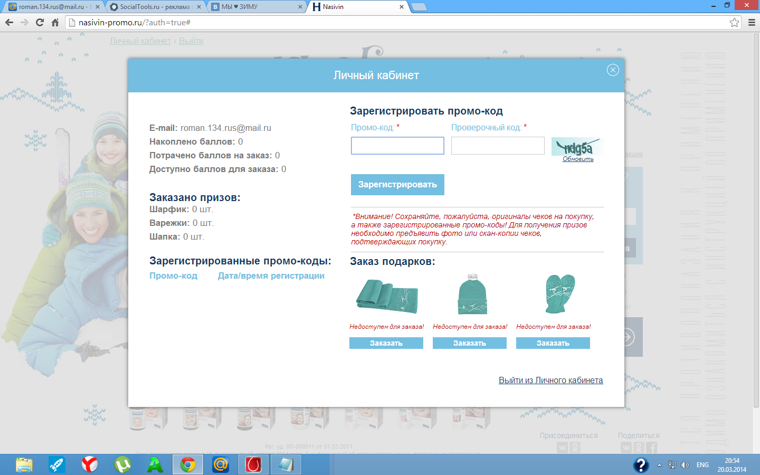
Task: Click the Личный кабинет link in the page header
Action: tap(140, 41)
